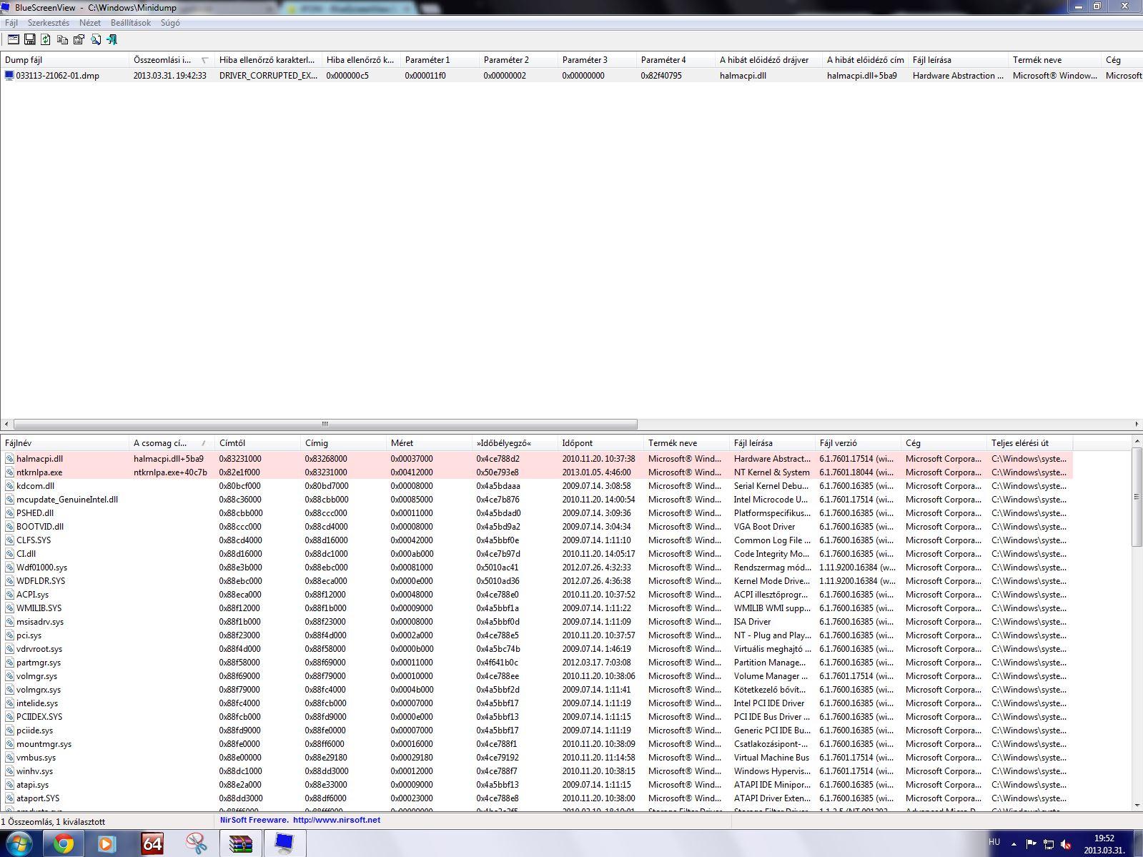Open the Súgó menu

coord(170,23)
